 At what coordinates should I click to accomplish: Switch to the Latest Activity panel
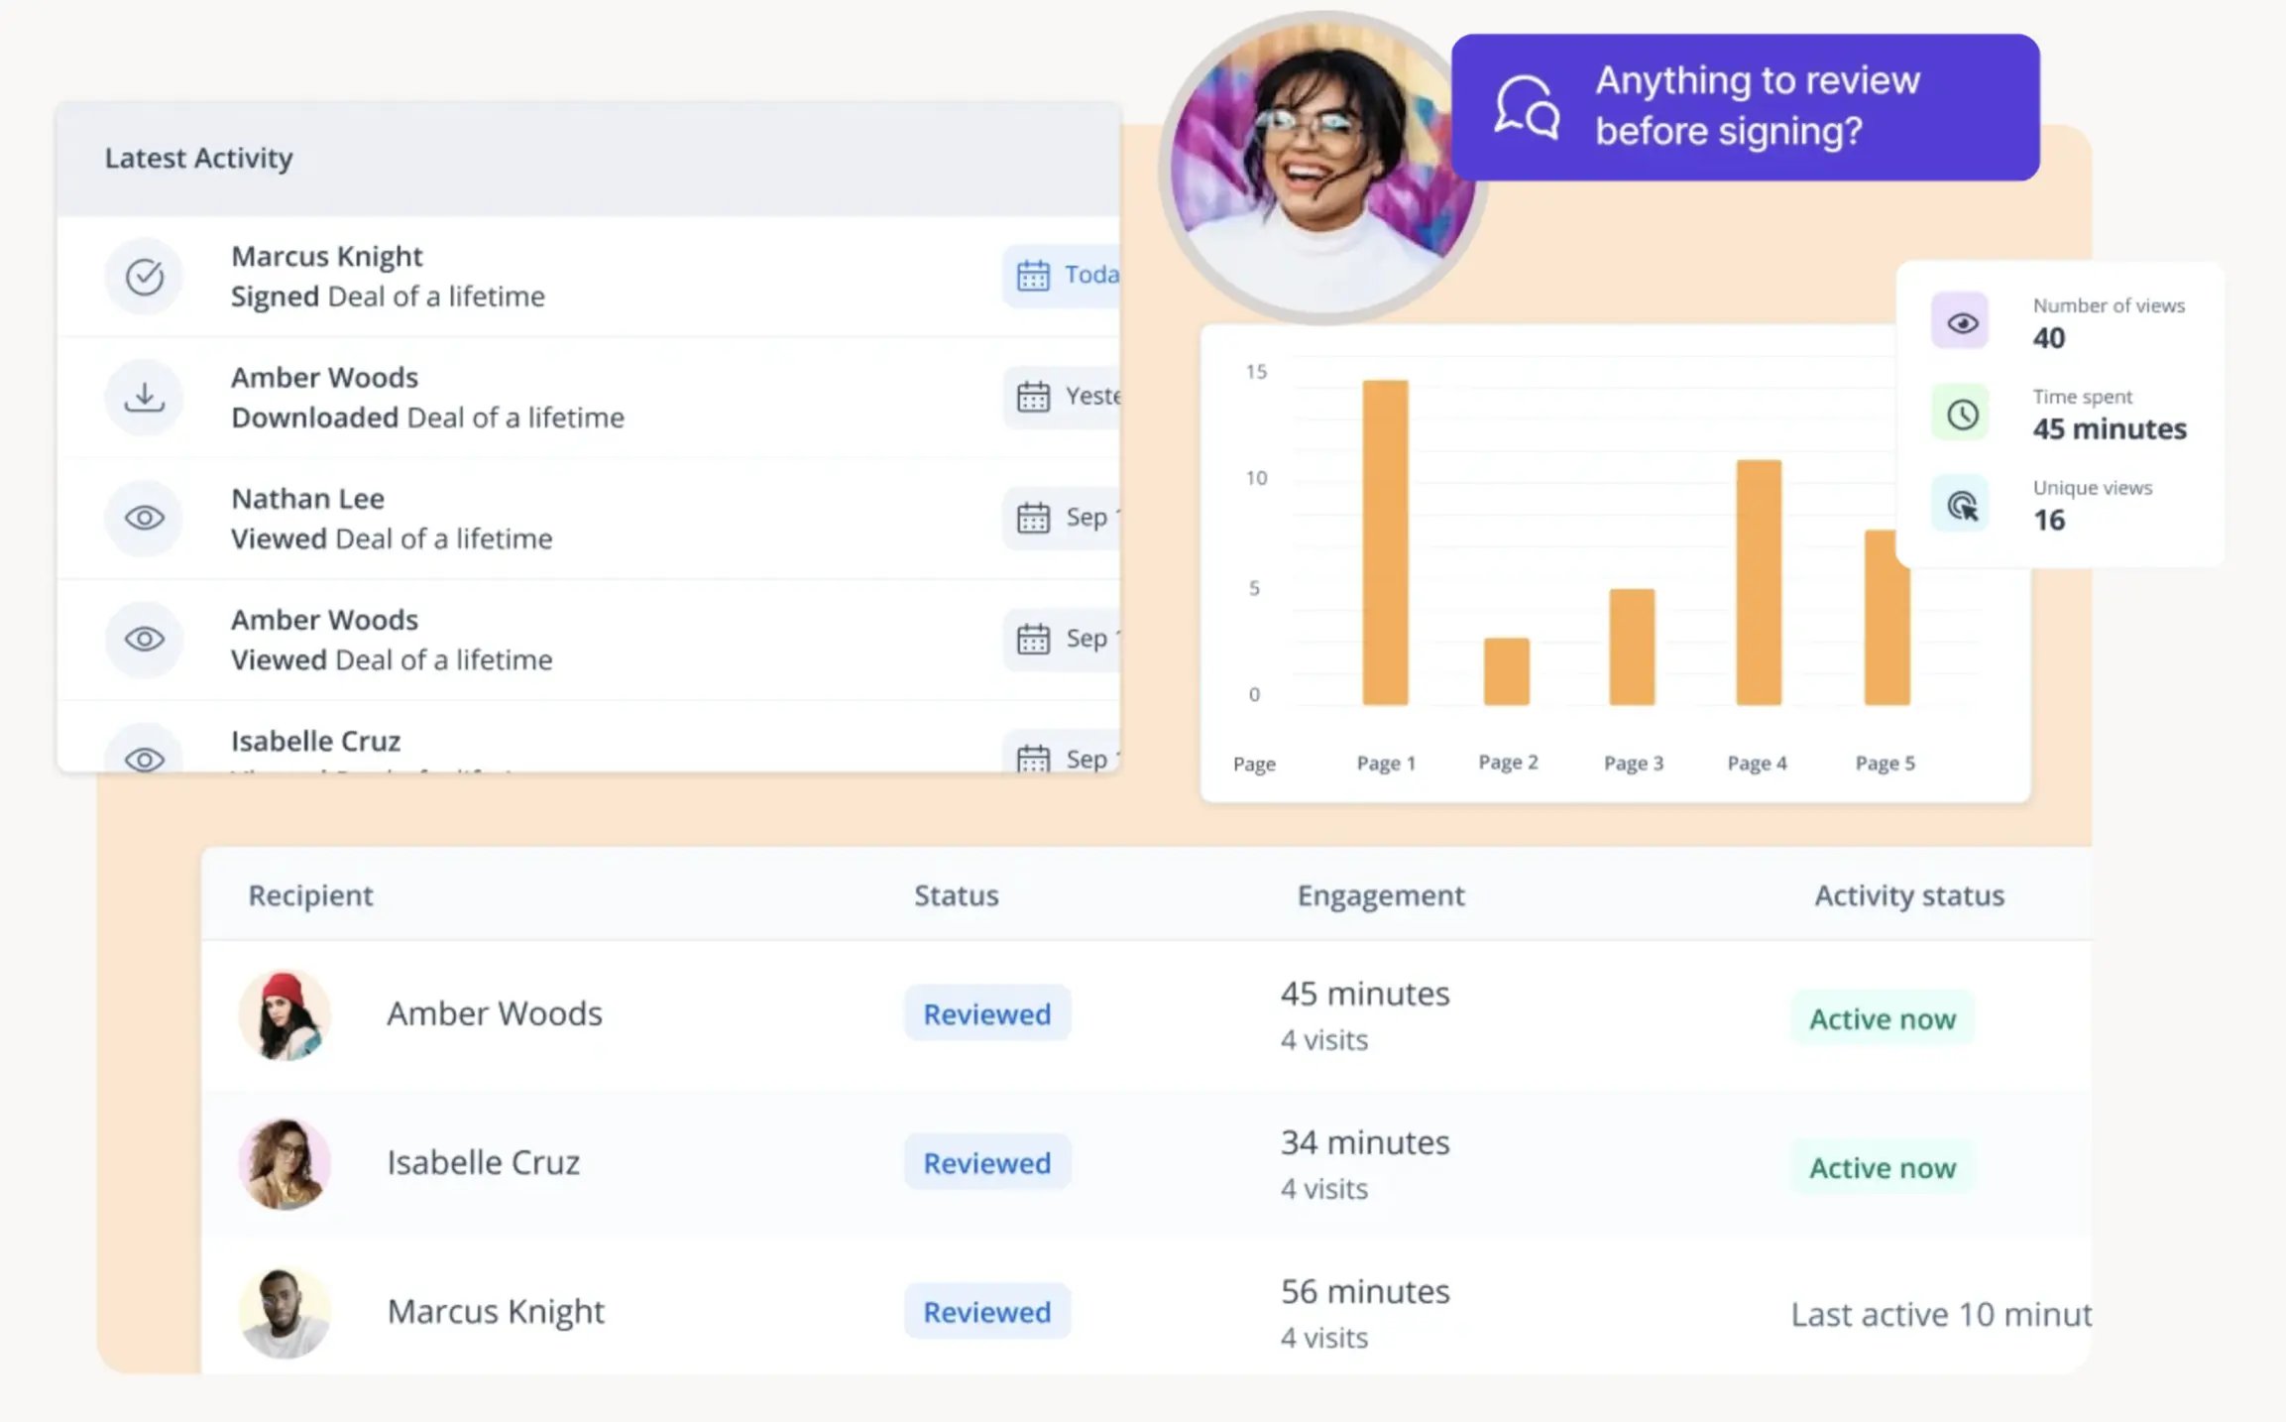click(198, 157)
